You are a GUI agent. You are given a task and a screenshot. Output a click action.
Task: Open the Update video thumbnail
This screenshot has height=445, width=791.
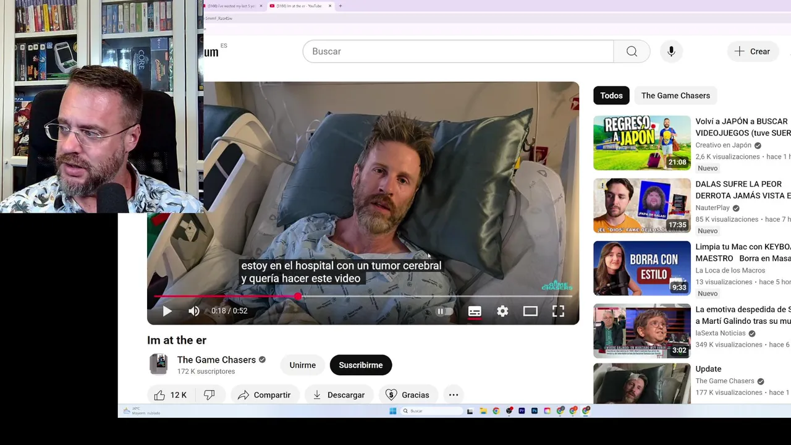[642, 383]
